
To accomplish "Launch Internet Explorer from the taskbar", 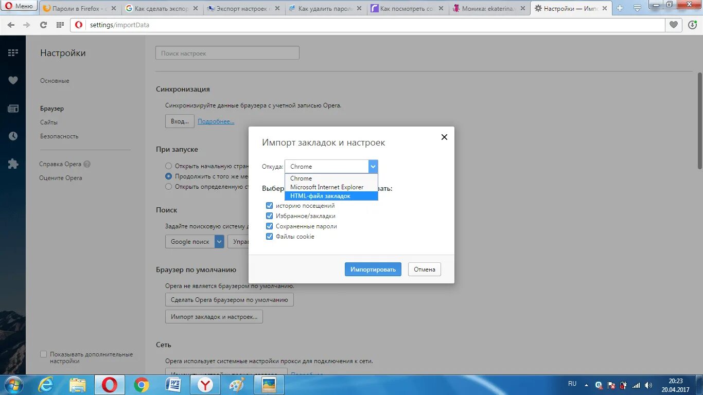I will click(x=46, y=385).
